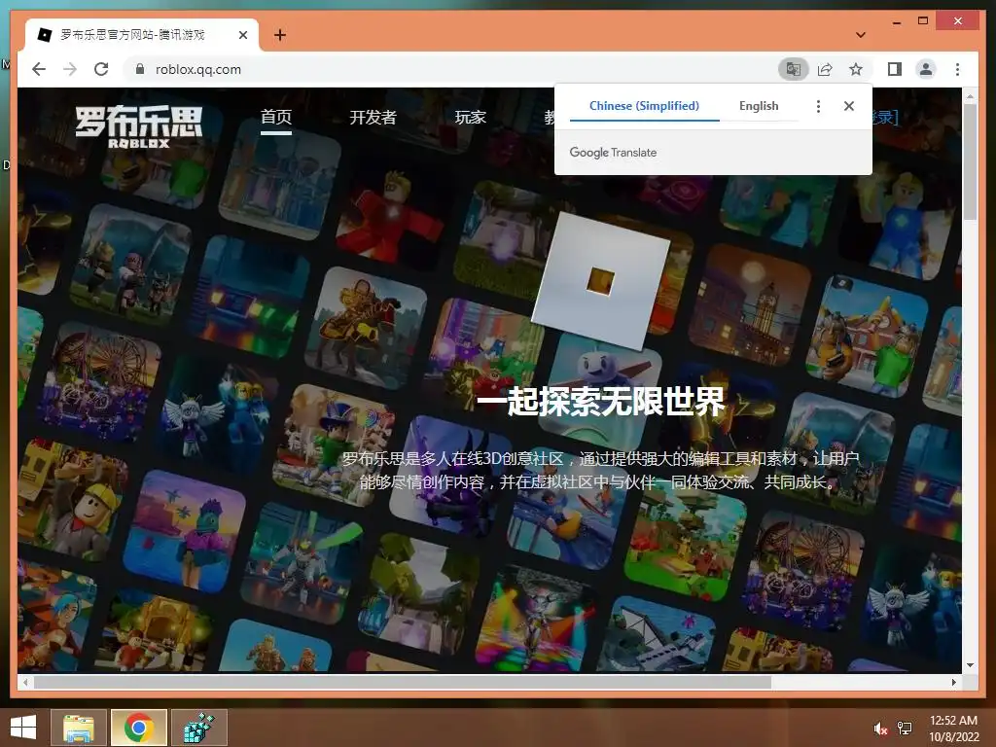Open File Explorer from the taskbar
The image size is (996, 747).
pos(79,728)
